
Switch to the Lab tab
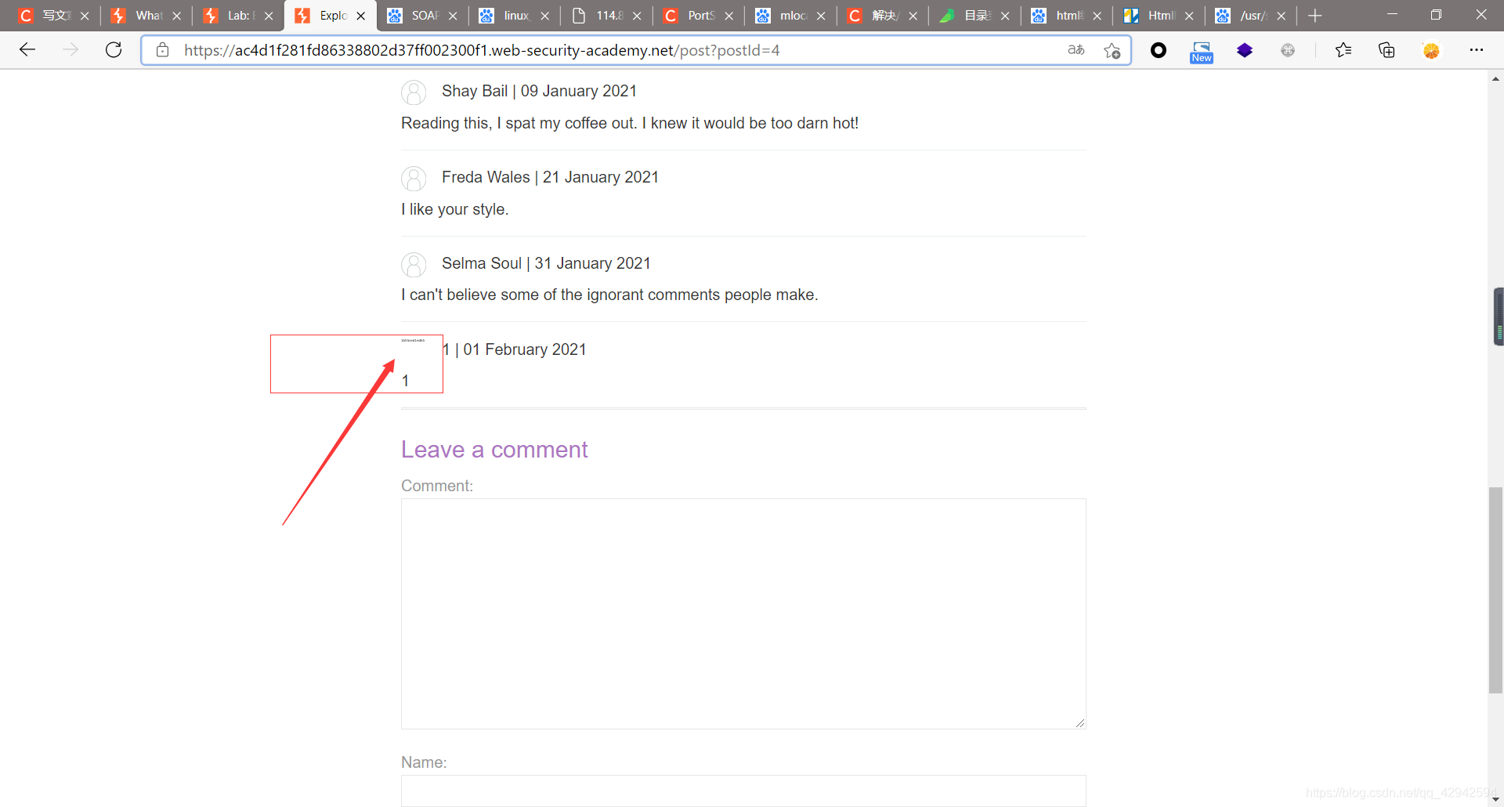pos(237,16)
